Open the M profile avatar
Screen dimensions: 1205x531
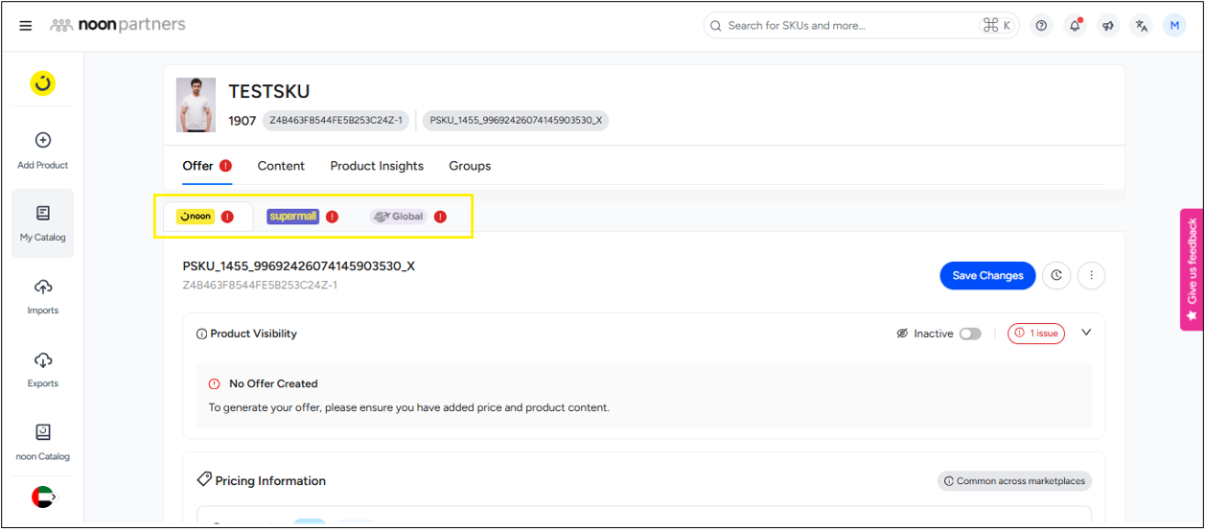pos(1174,26)
